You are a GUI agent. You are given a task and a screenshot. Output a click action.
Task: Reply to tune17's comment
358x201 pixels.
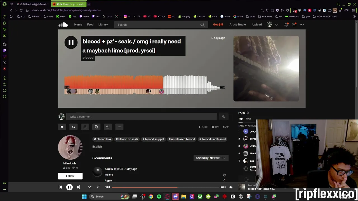(108, 181)
